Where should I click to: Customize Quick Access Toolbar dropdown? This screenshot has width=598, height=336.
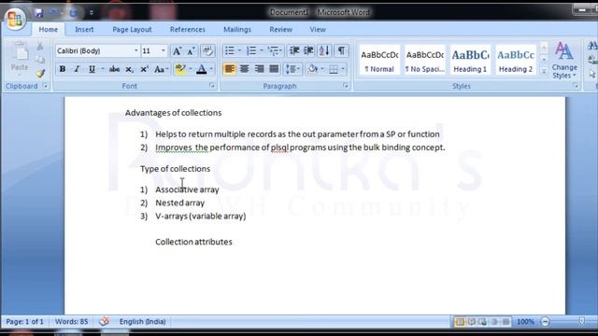[92, 12]
